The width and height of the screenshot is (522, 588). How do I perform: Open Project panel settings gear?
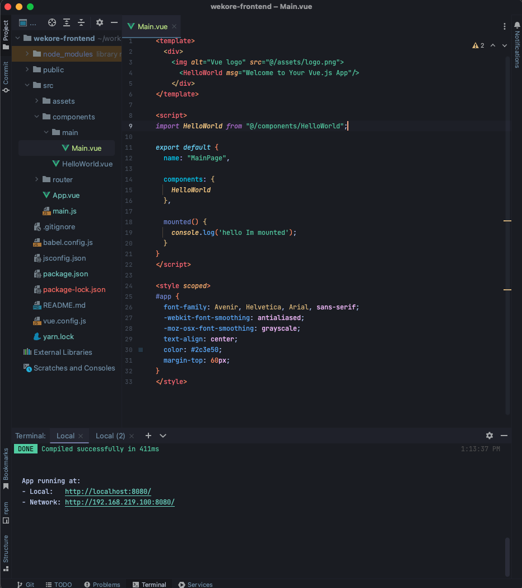99,22
